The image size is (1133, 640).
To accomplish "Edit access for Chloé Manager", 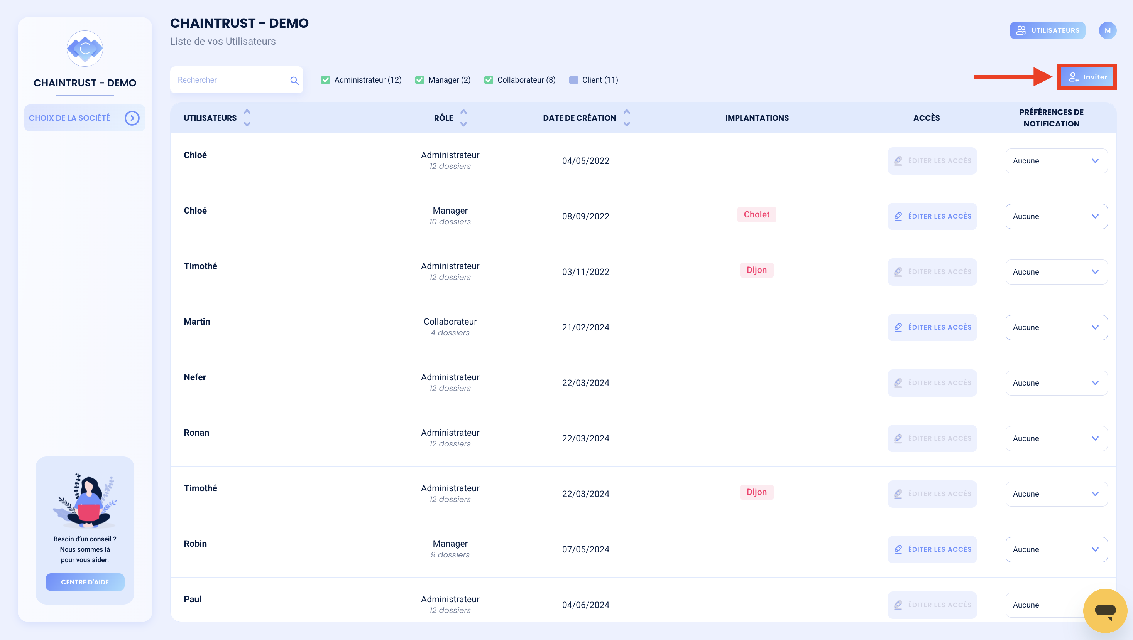I will (932, 216).
